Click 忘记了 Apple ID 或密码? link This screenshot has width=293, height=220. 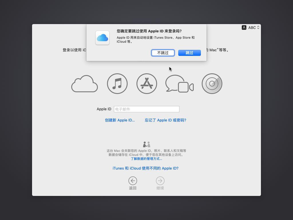coord(165,120)
